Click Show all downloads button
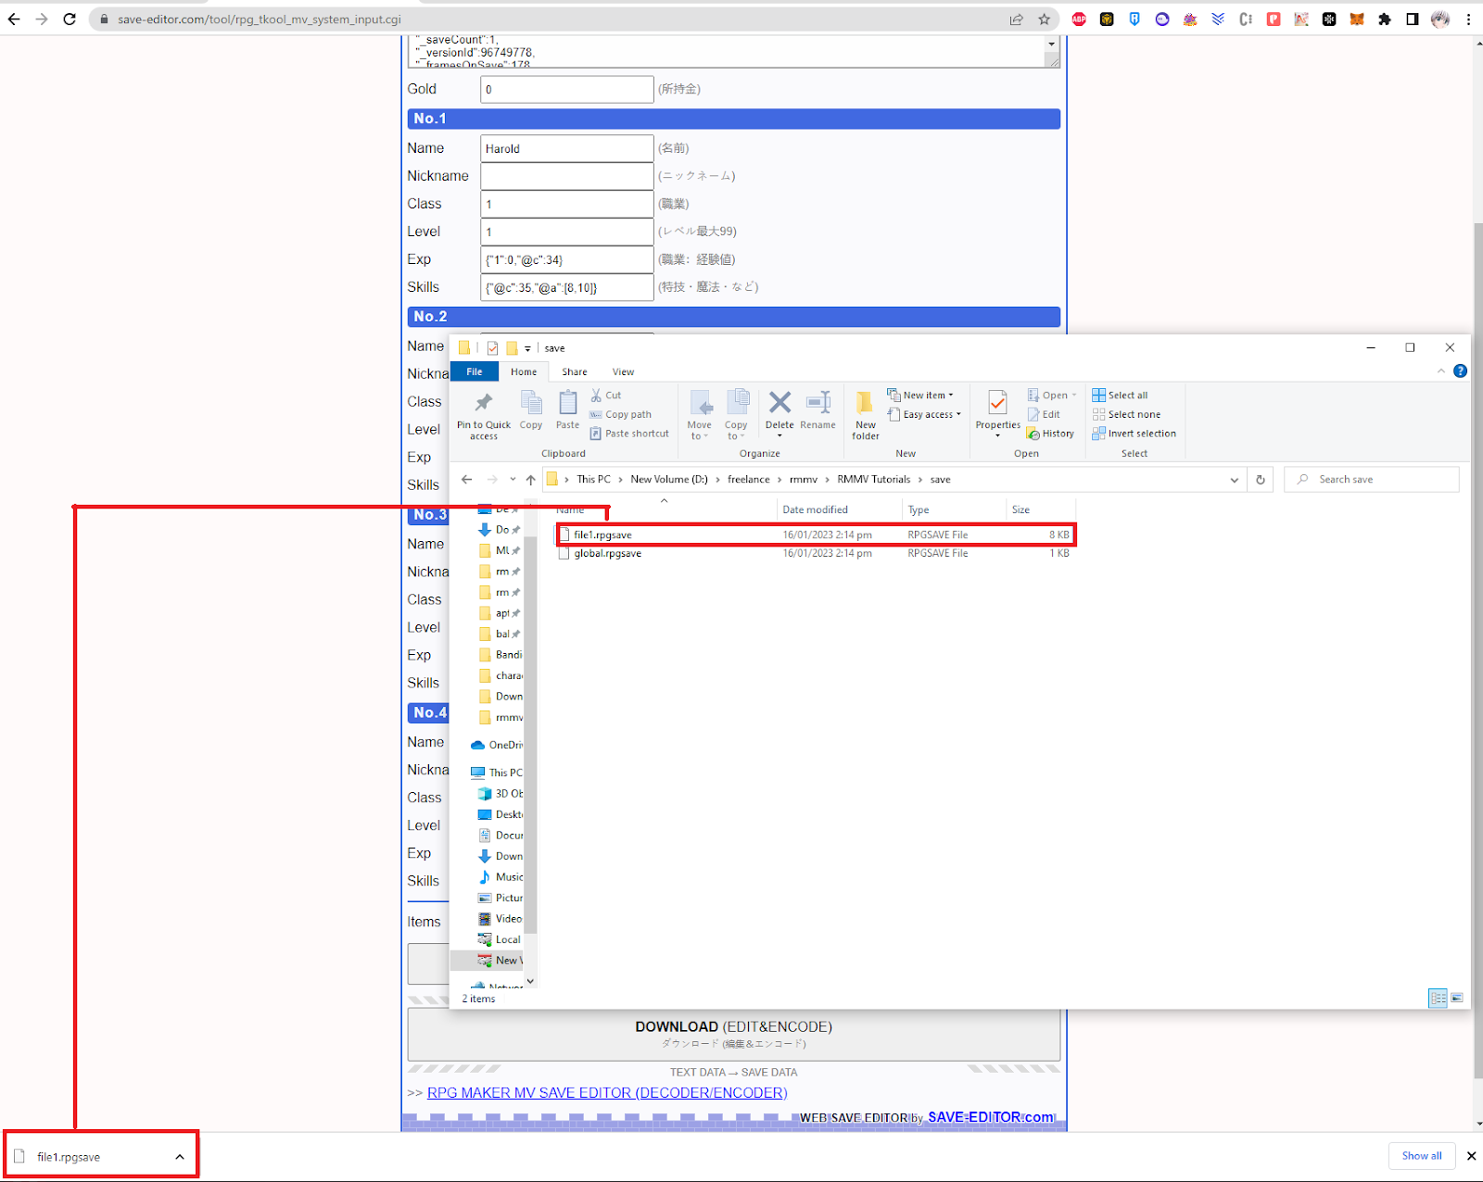The image size is (1483, 1182). tap(1421, 1156)
